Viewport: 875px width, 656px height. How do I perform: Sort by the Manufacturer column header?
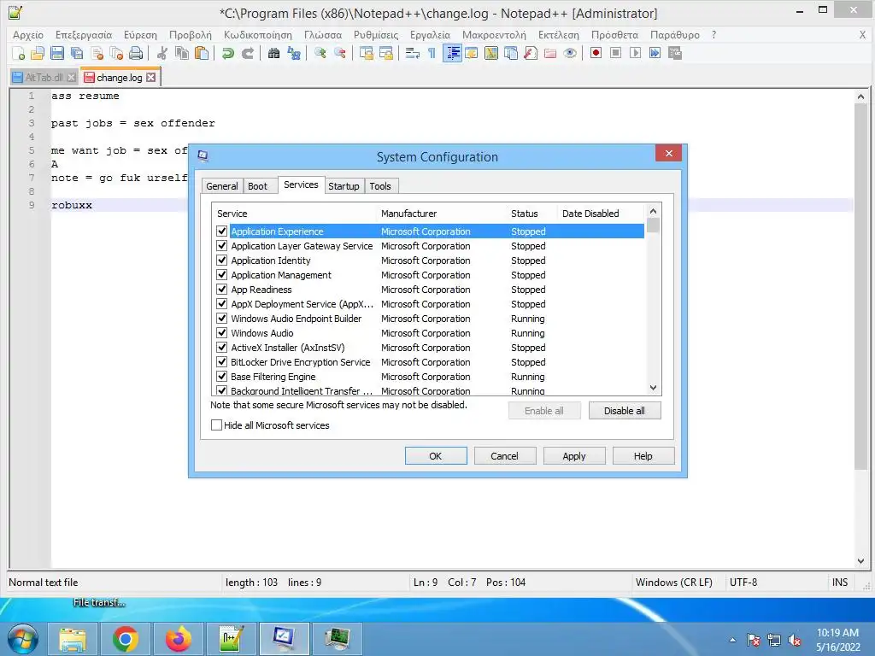coord(442,213)
